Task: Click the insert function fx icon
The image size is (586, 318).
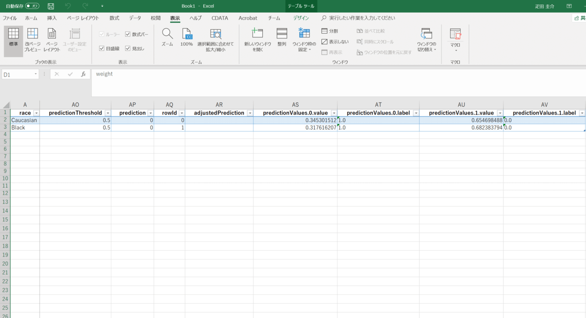Action: point(84,74)
